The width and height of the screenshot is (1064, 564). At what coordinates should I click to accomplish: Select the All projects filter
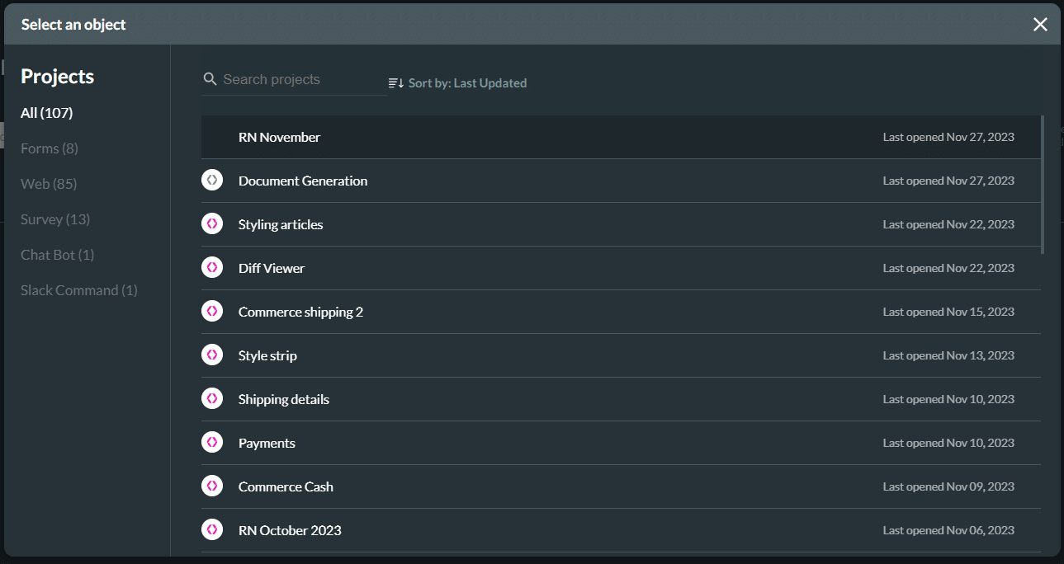[46, 112]
